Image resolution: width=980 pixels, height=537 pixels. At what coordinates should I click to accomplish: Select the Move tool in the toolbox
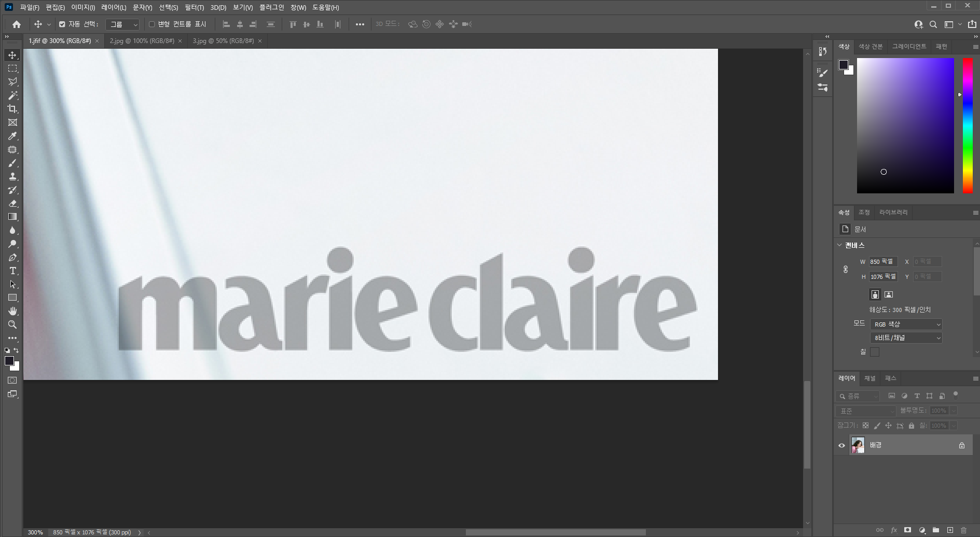(x=12, y=55)
